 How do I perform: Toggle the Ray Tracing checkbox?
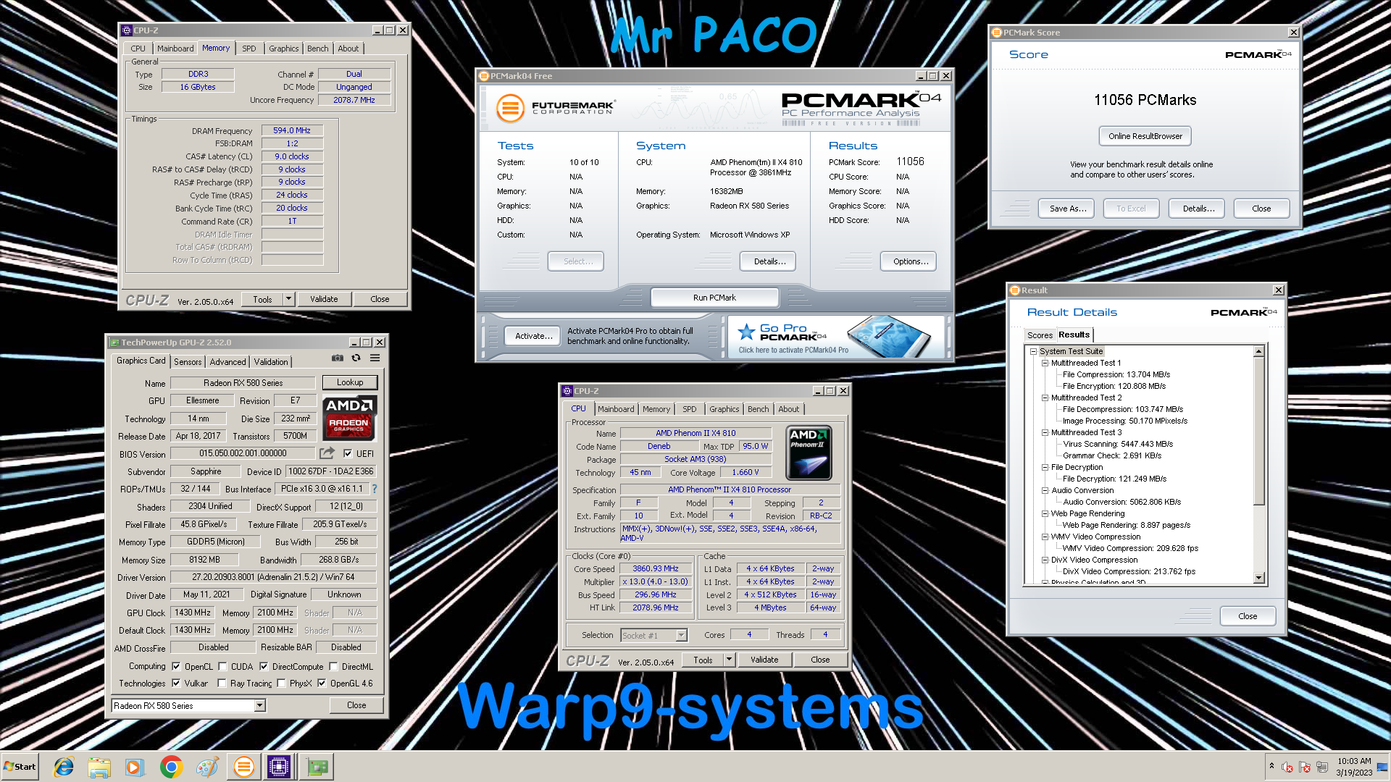(222, 683)
